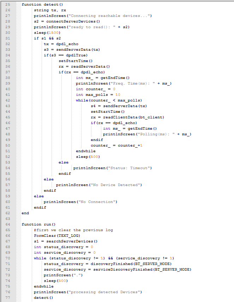This screenshot has width=234, height=302.
Task: Click 'int ms_ = getEndTime()' on line 47
Action: (130, 129)
